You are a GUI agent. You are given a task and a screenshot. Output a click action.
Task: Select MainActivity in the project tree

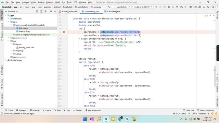(x=24, y=31)
